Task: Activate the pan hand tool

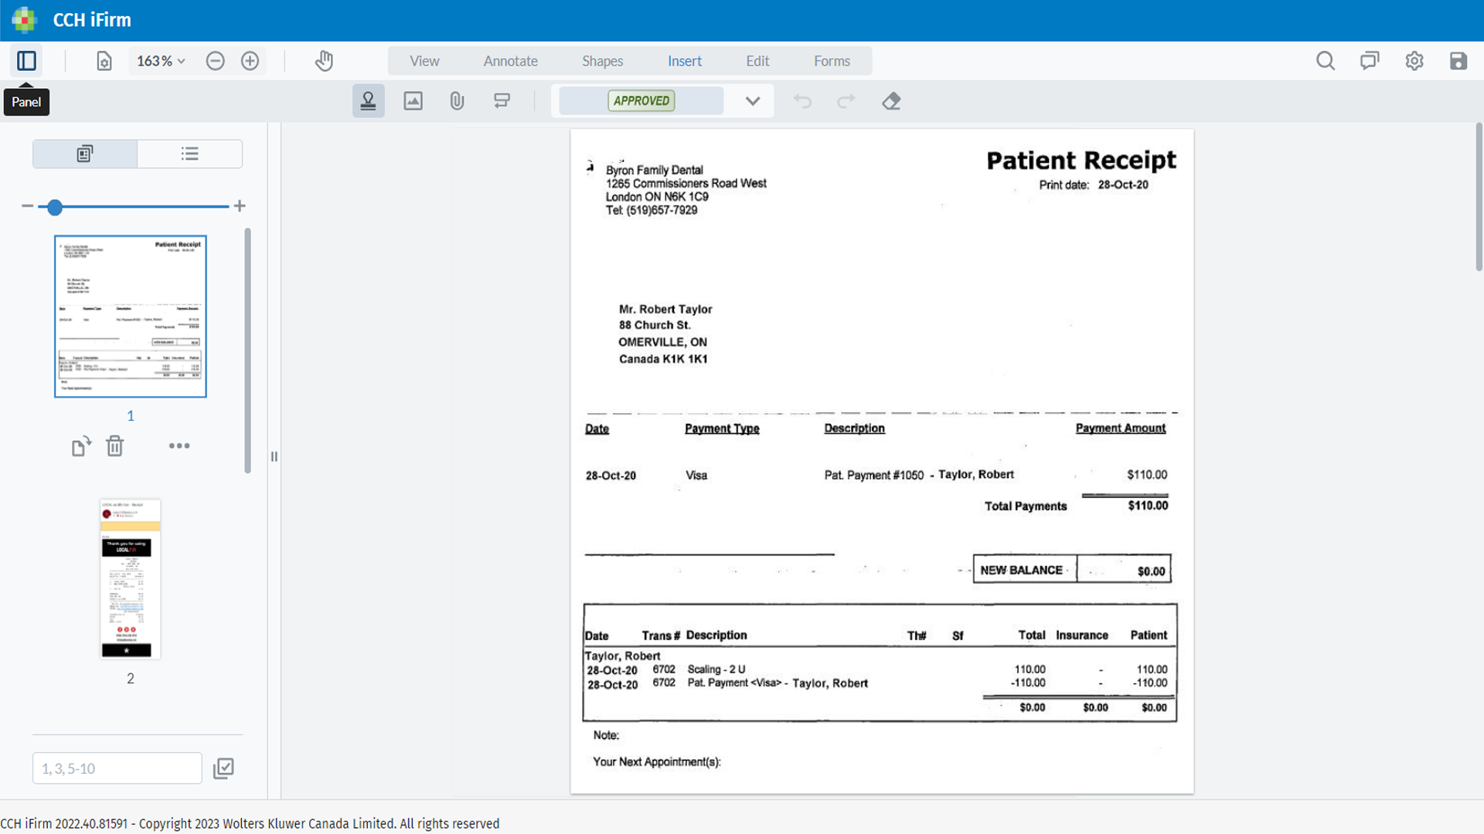Action: (324, 61)
